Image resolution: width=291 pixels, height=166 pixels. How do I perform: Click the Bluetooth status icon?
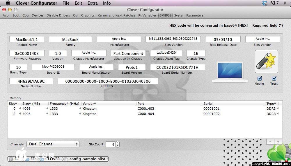click(284, 3)
